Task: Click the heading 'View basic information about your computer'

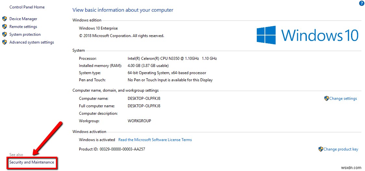Action: pyautogui.click(x=123, y=10)
